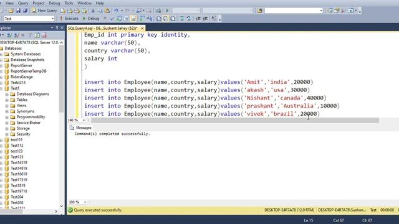The width and height of the screenshot is (399, 224).
Task: Switch to the Messages tab
Action: (80, 128)
